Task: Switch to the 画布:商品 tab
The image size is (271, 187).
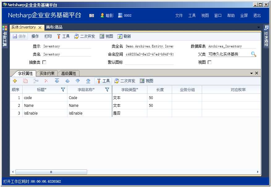Action: point(54,27)
